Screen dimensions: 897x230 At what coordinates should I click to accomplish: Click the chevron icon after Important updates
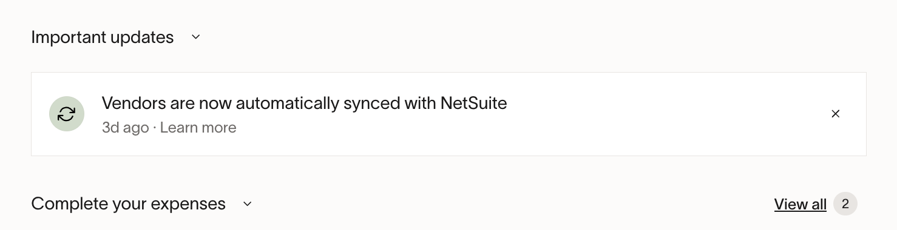195,38
